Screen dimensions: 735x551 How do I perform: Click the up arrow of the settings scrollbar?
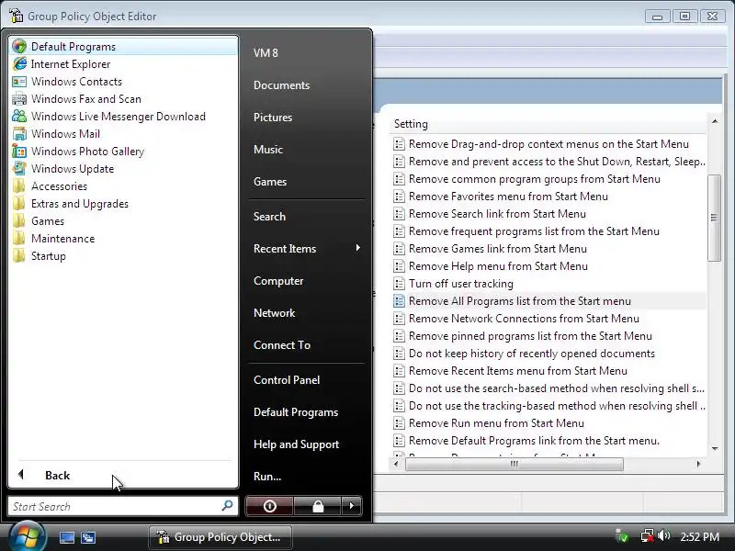pos(715,121)
